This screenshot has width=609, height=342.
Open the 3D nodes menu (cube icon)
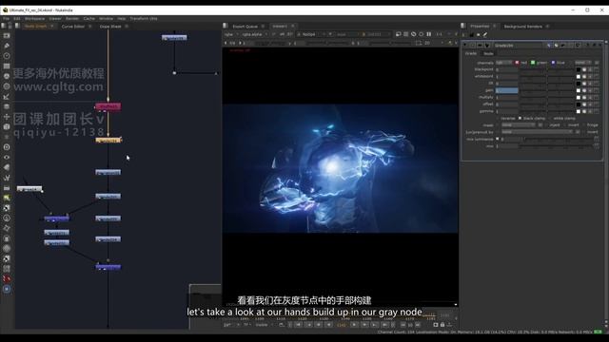click(7, 126)
